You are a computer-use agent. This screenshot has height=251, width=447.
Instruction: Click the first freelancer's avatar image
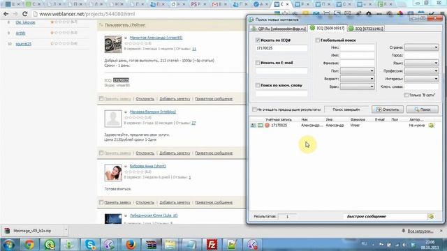click(113, 44)
